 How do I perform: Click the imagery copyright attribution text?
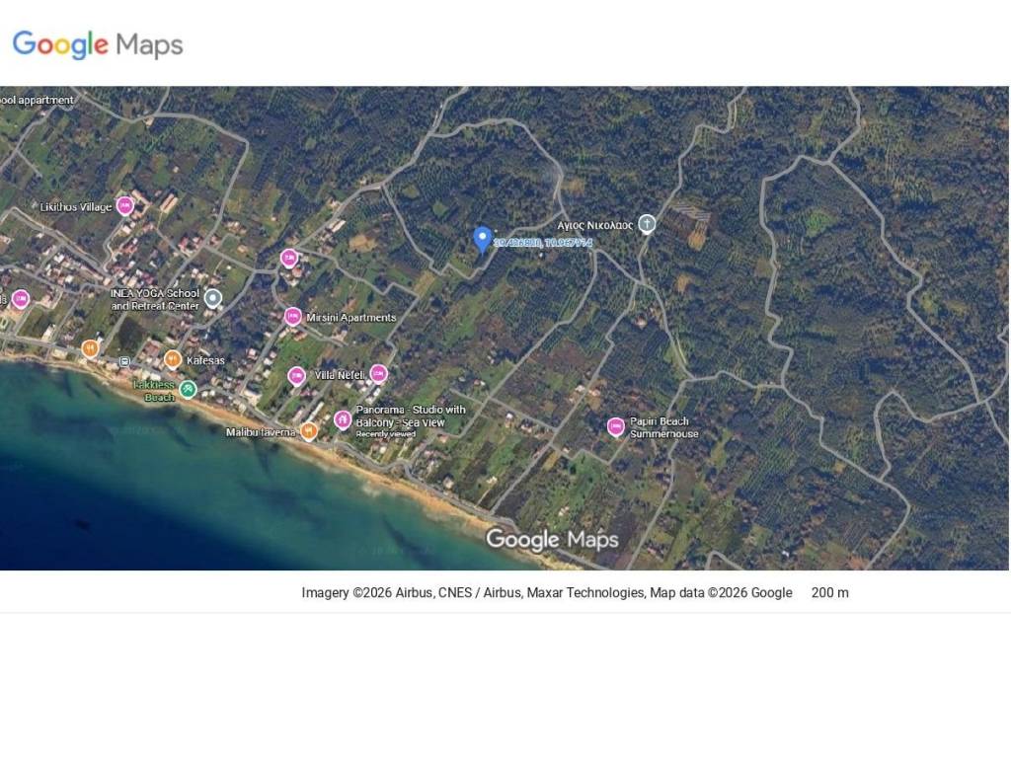click(546, 593)
